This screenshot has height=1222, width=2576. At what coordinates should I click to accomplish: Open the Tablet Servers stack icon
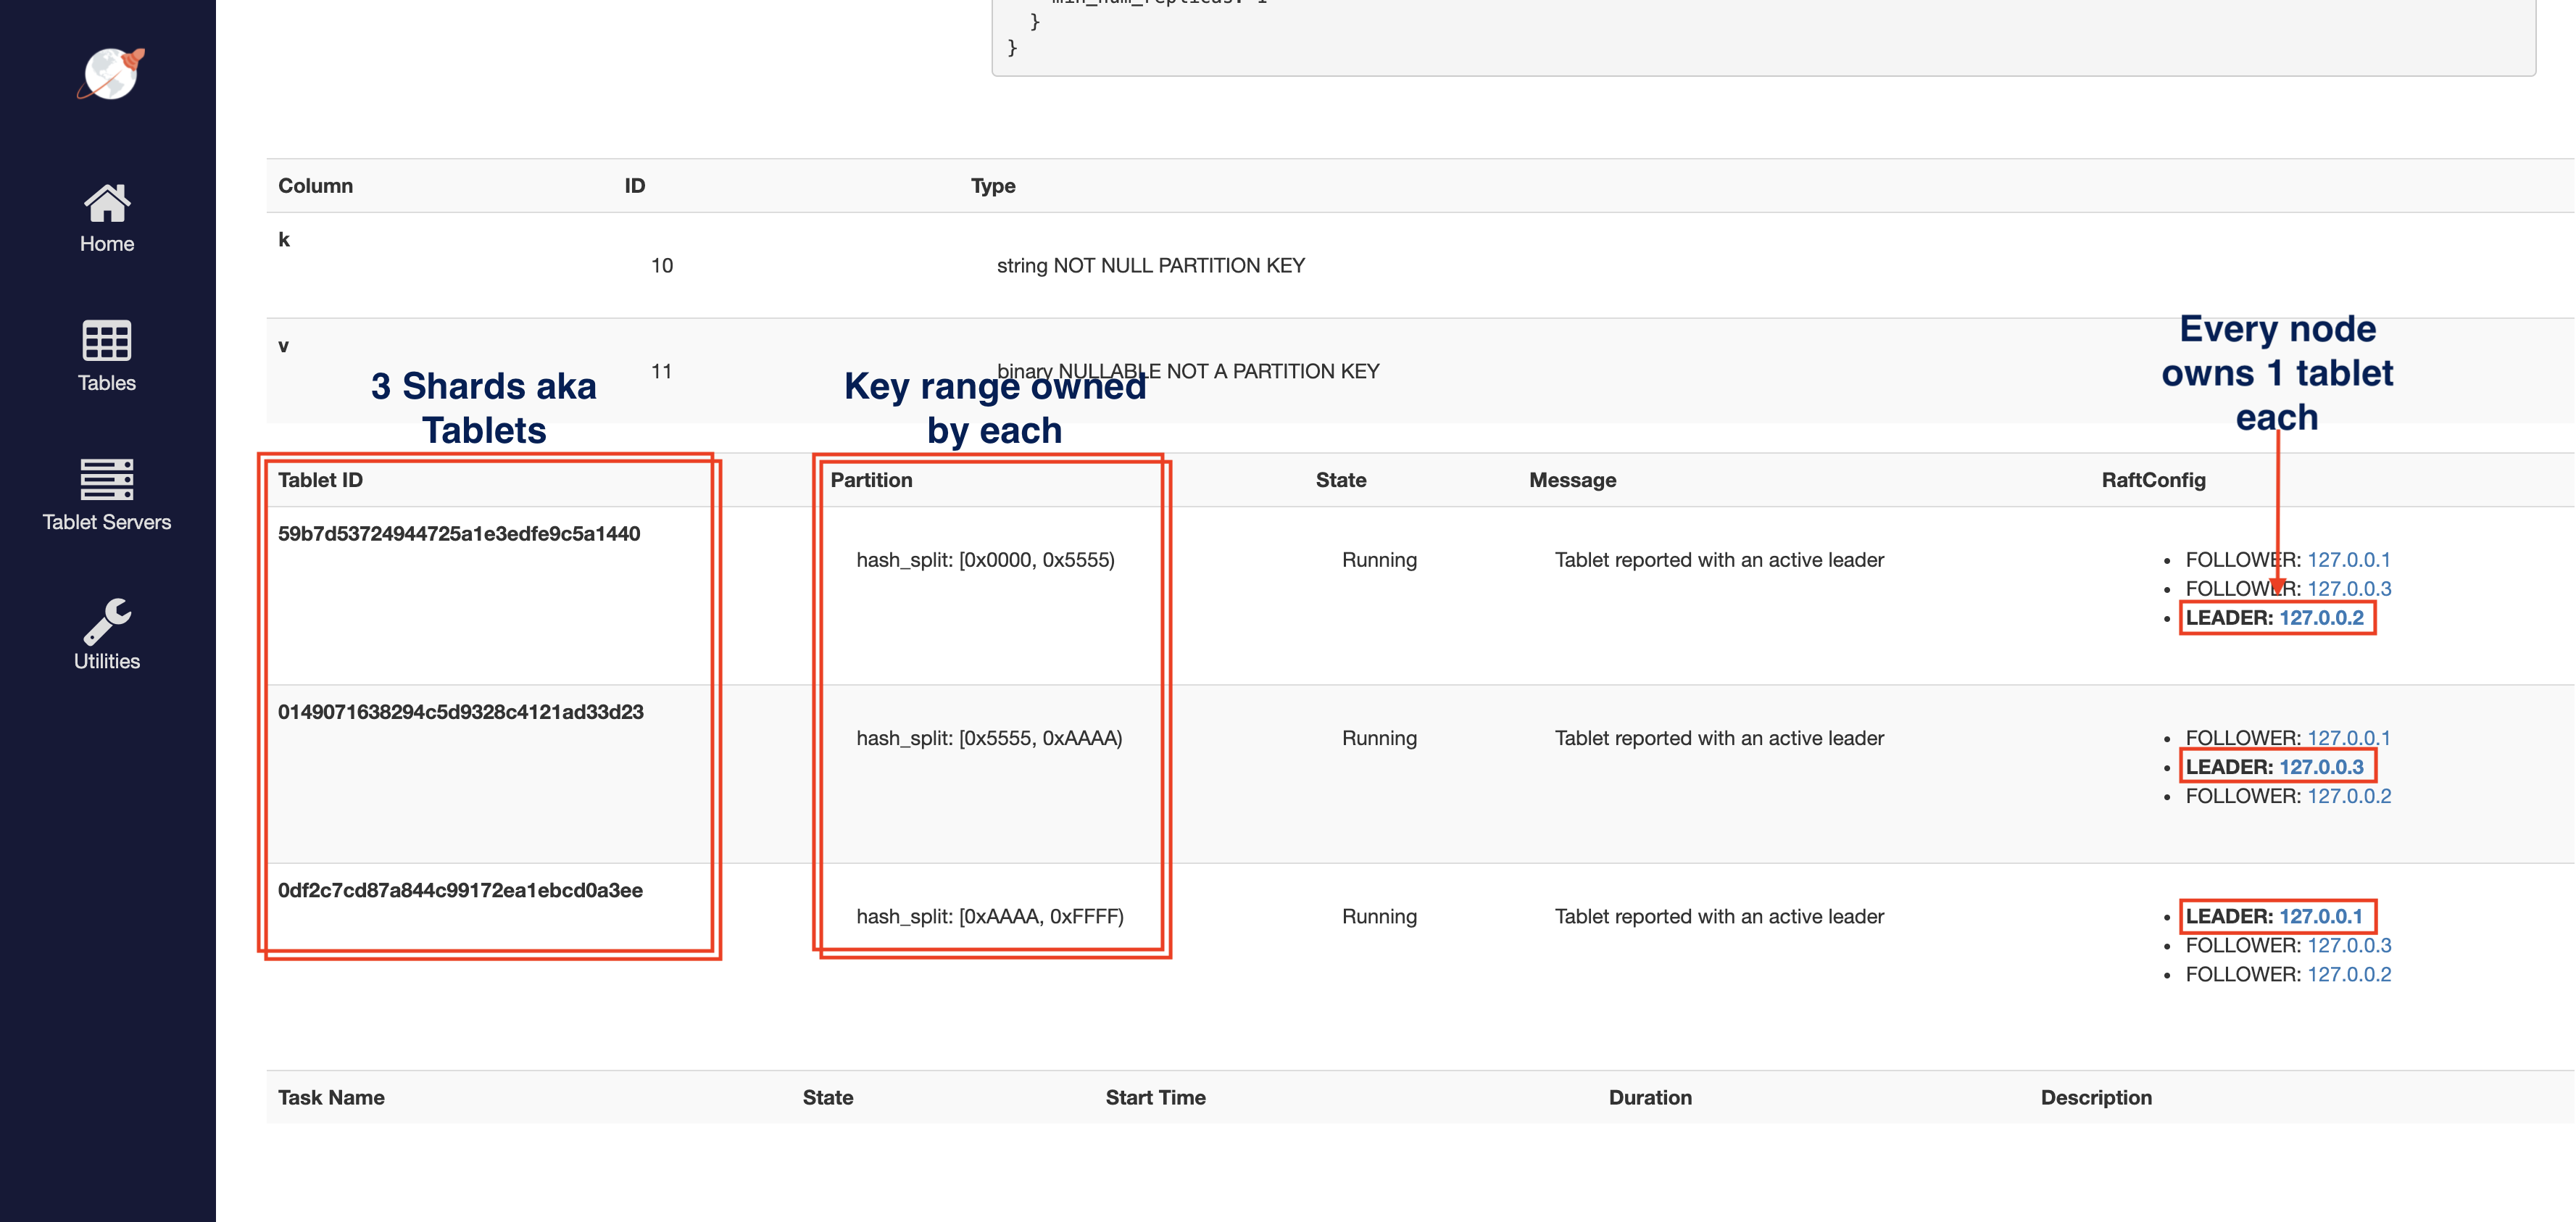(106, 480)
